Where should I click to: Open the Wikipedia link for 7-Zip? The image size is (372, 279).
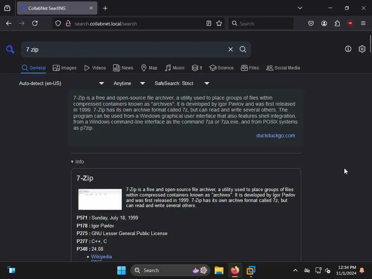pos(101,257)
